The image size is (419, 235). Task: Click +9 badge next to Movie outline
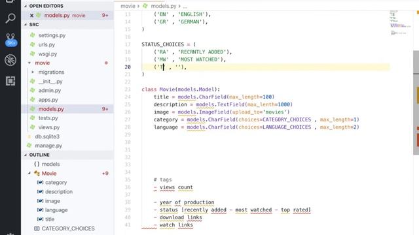point(105,174)
